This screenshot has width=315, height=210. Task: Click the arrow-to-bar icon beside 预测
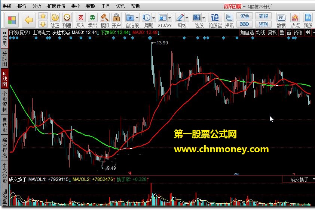[x=308, y=32]
